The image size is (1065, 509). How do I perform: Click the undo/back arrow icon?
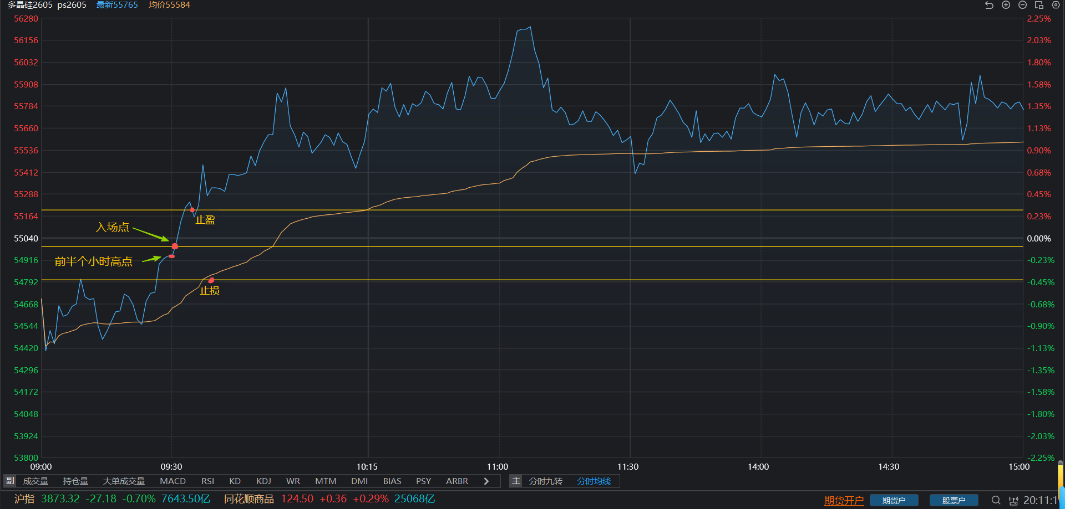tap(989, 5)
